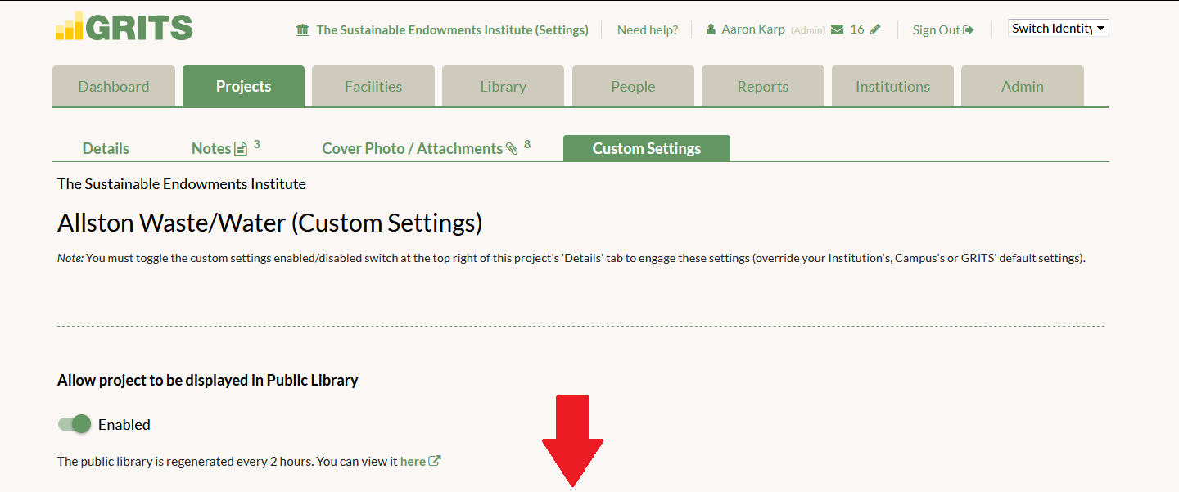This screenshot has width=1179, height=492.
Task: Open the Notes sub-tab
Action: click(x=211, y=148)
